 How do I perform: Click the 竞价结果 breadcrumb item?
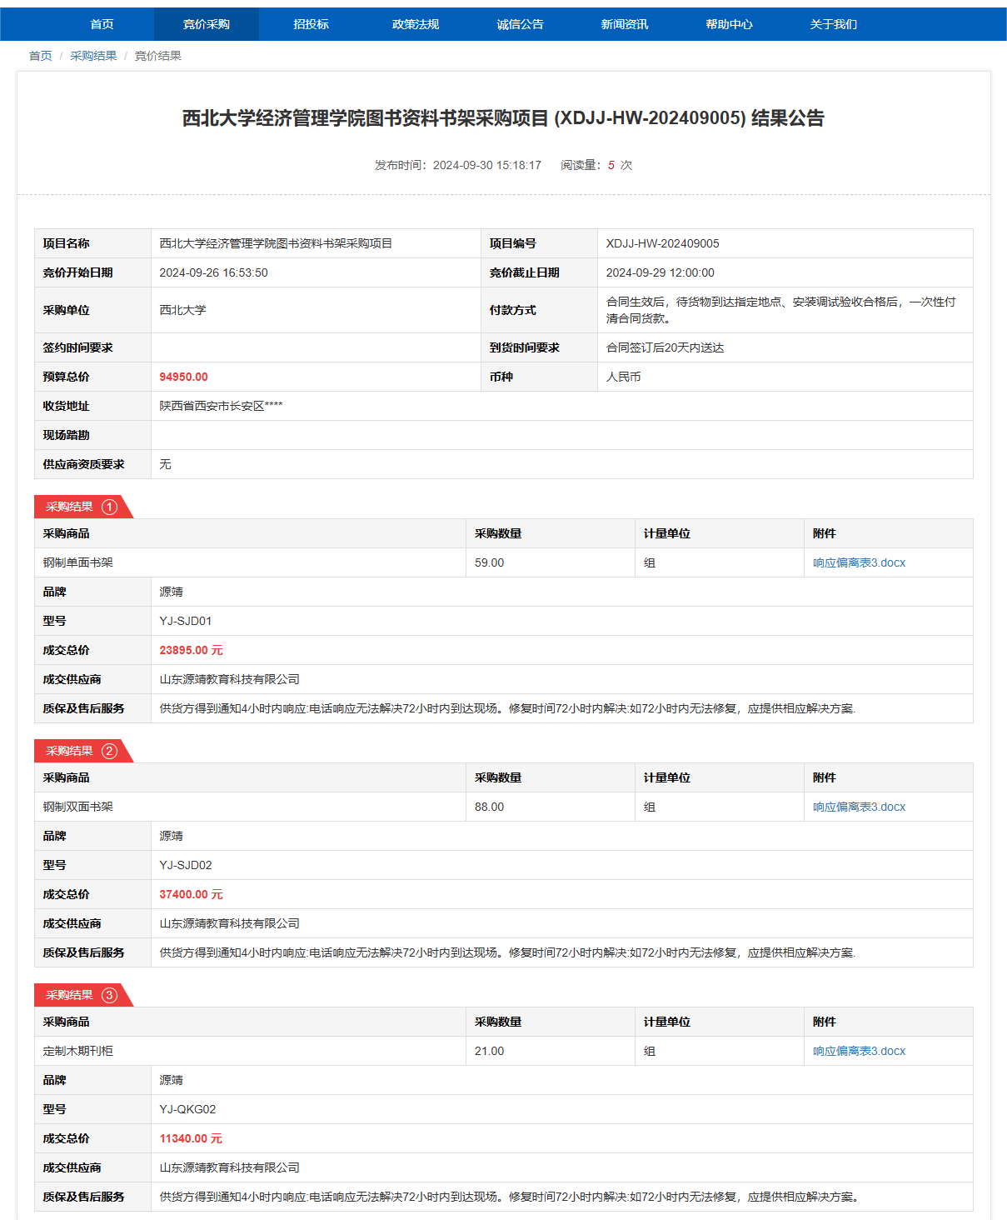click(157, 56)
